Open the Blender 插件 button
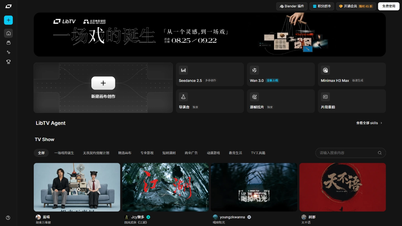Image resolution: width=402 pixels, height=226 pixels. point(292,6)
